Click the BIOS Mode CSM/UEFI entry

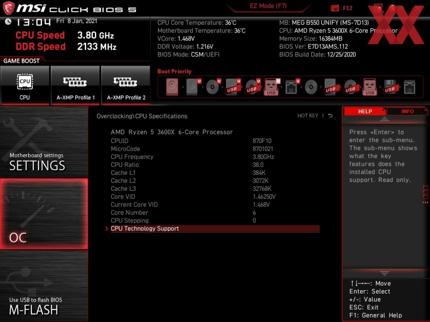[x=188, y=54]
